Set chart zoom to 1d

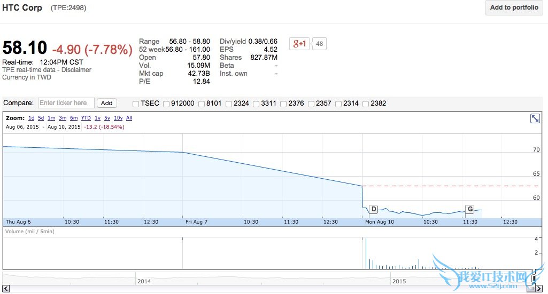[32, 118]
